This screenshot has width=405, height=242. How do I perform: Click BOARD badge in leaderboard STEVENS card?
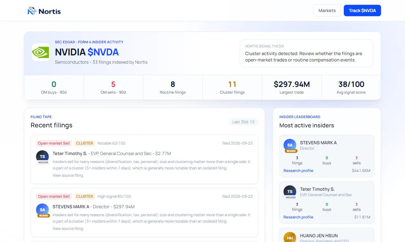(291, 151)
